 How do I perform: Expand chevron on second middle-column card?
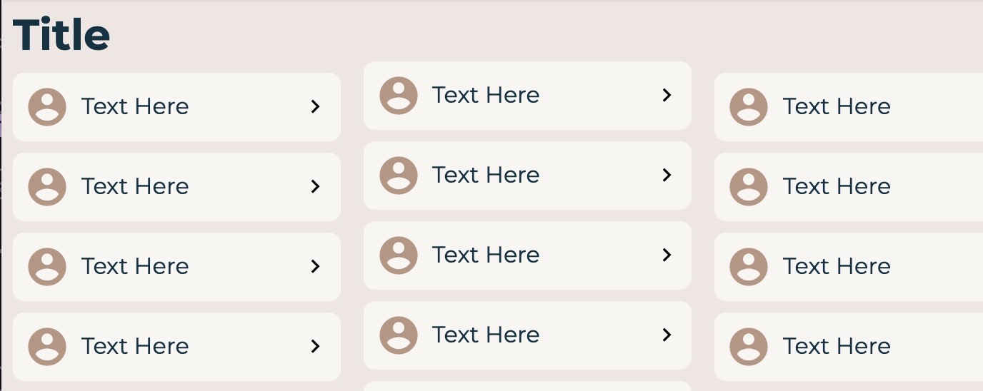tap(667, 176)
